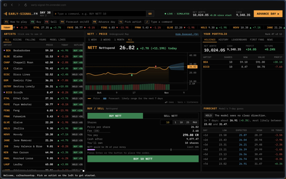Click the GO button
Screen dimensions: 286x179
pyautogui.click(x=150, y=14)
